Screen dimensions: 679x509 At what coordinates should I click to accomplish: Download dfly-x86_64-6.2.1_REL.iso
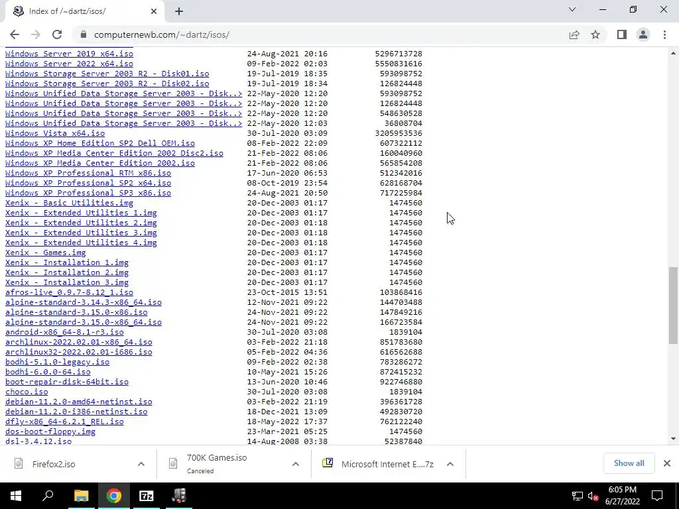coord(64,422)
